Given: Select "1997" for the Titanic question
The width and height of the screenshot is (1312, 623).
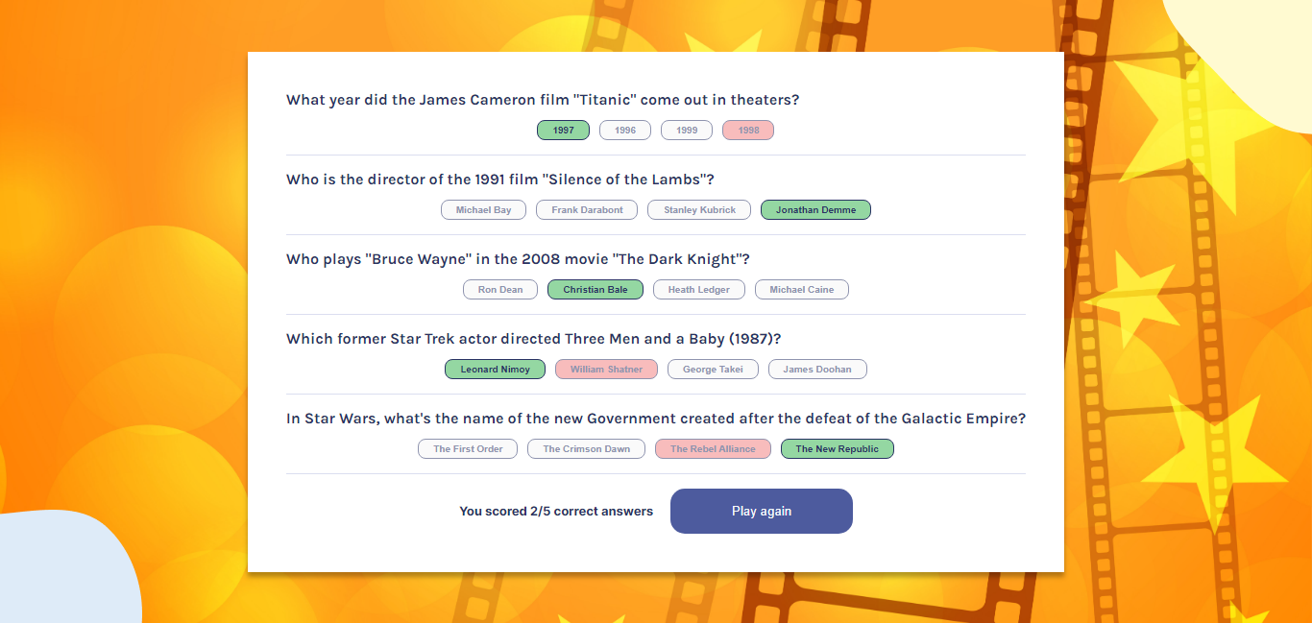Looking at the screenshot, I should tap(563, 130).
